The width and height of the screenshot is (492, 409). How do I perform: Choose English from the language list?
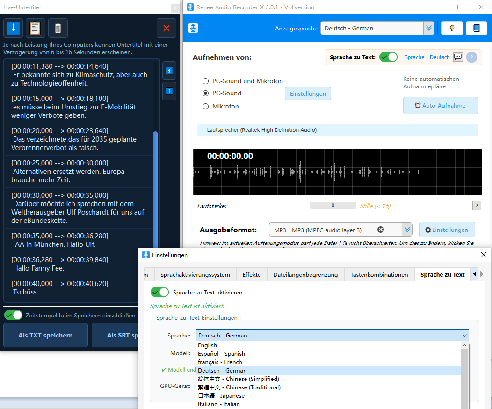(x=328, y=345)
